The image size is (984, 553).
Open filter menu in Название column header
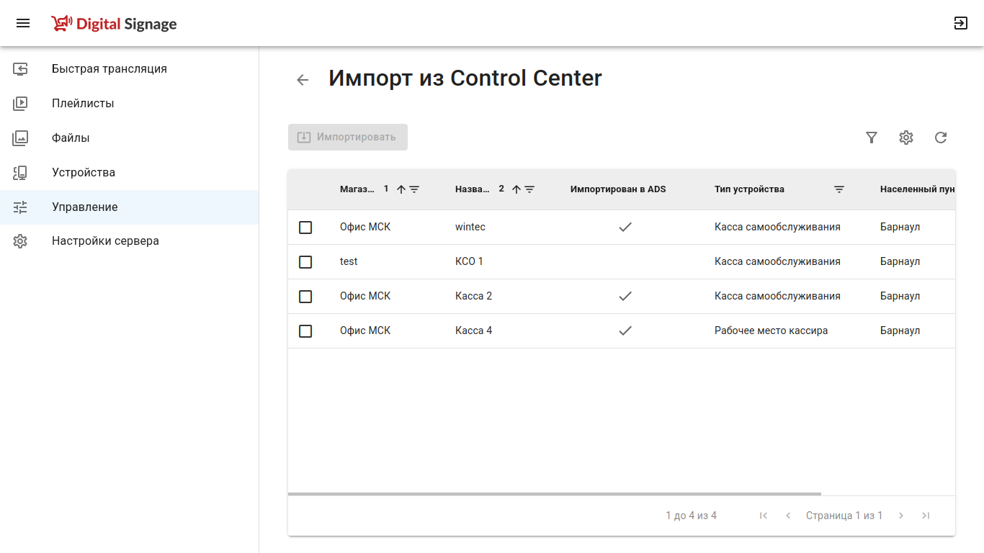click(x=529, y=189)
